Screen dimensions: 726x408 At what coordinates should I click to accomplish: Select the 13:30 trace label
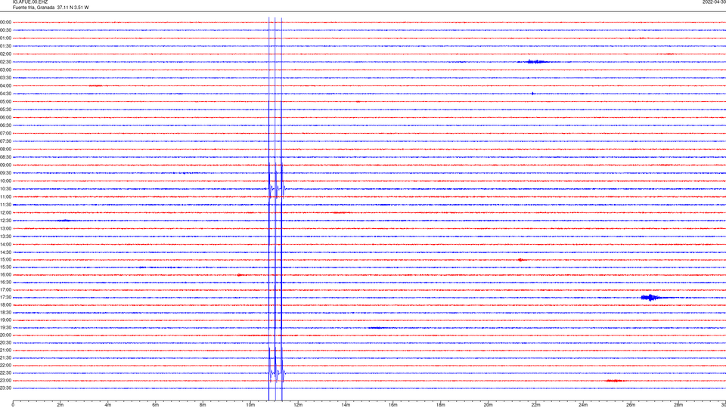click(5, 236)
